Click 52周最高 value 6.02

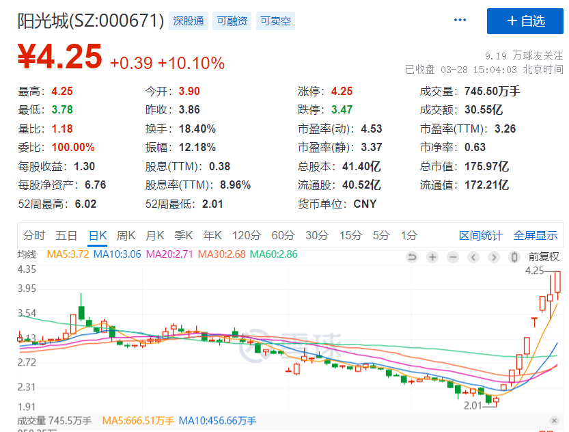85,204
